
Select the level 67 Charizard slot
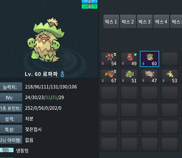pos(109,76)
